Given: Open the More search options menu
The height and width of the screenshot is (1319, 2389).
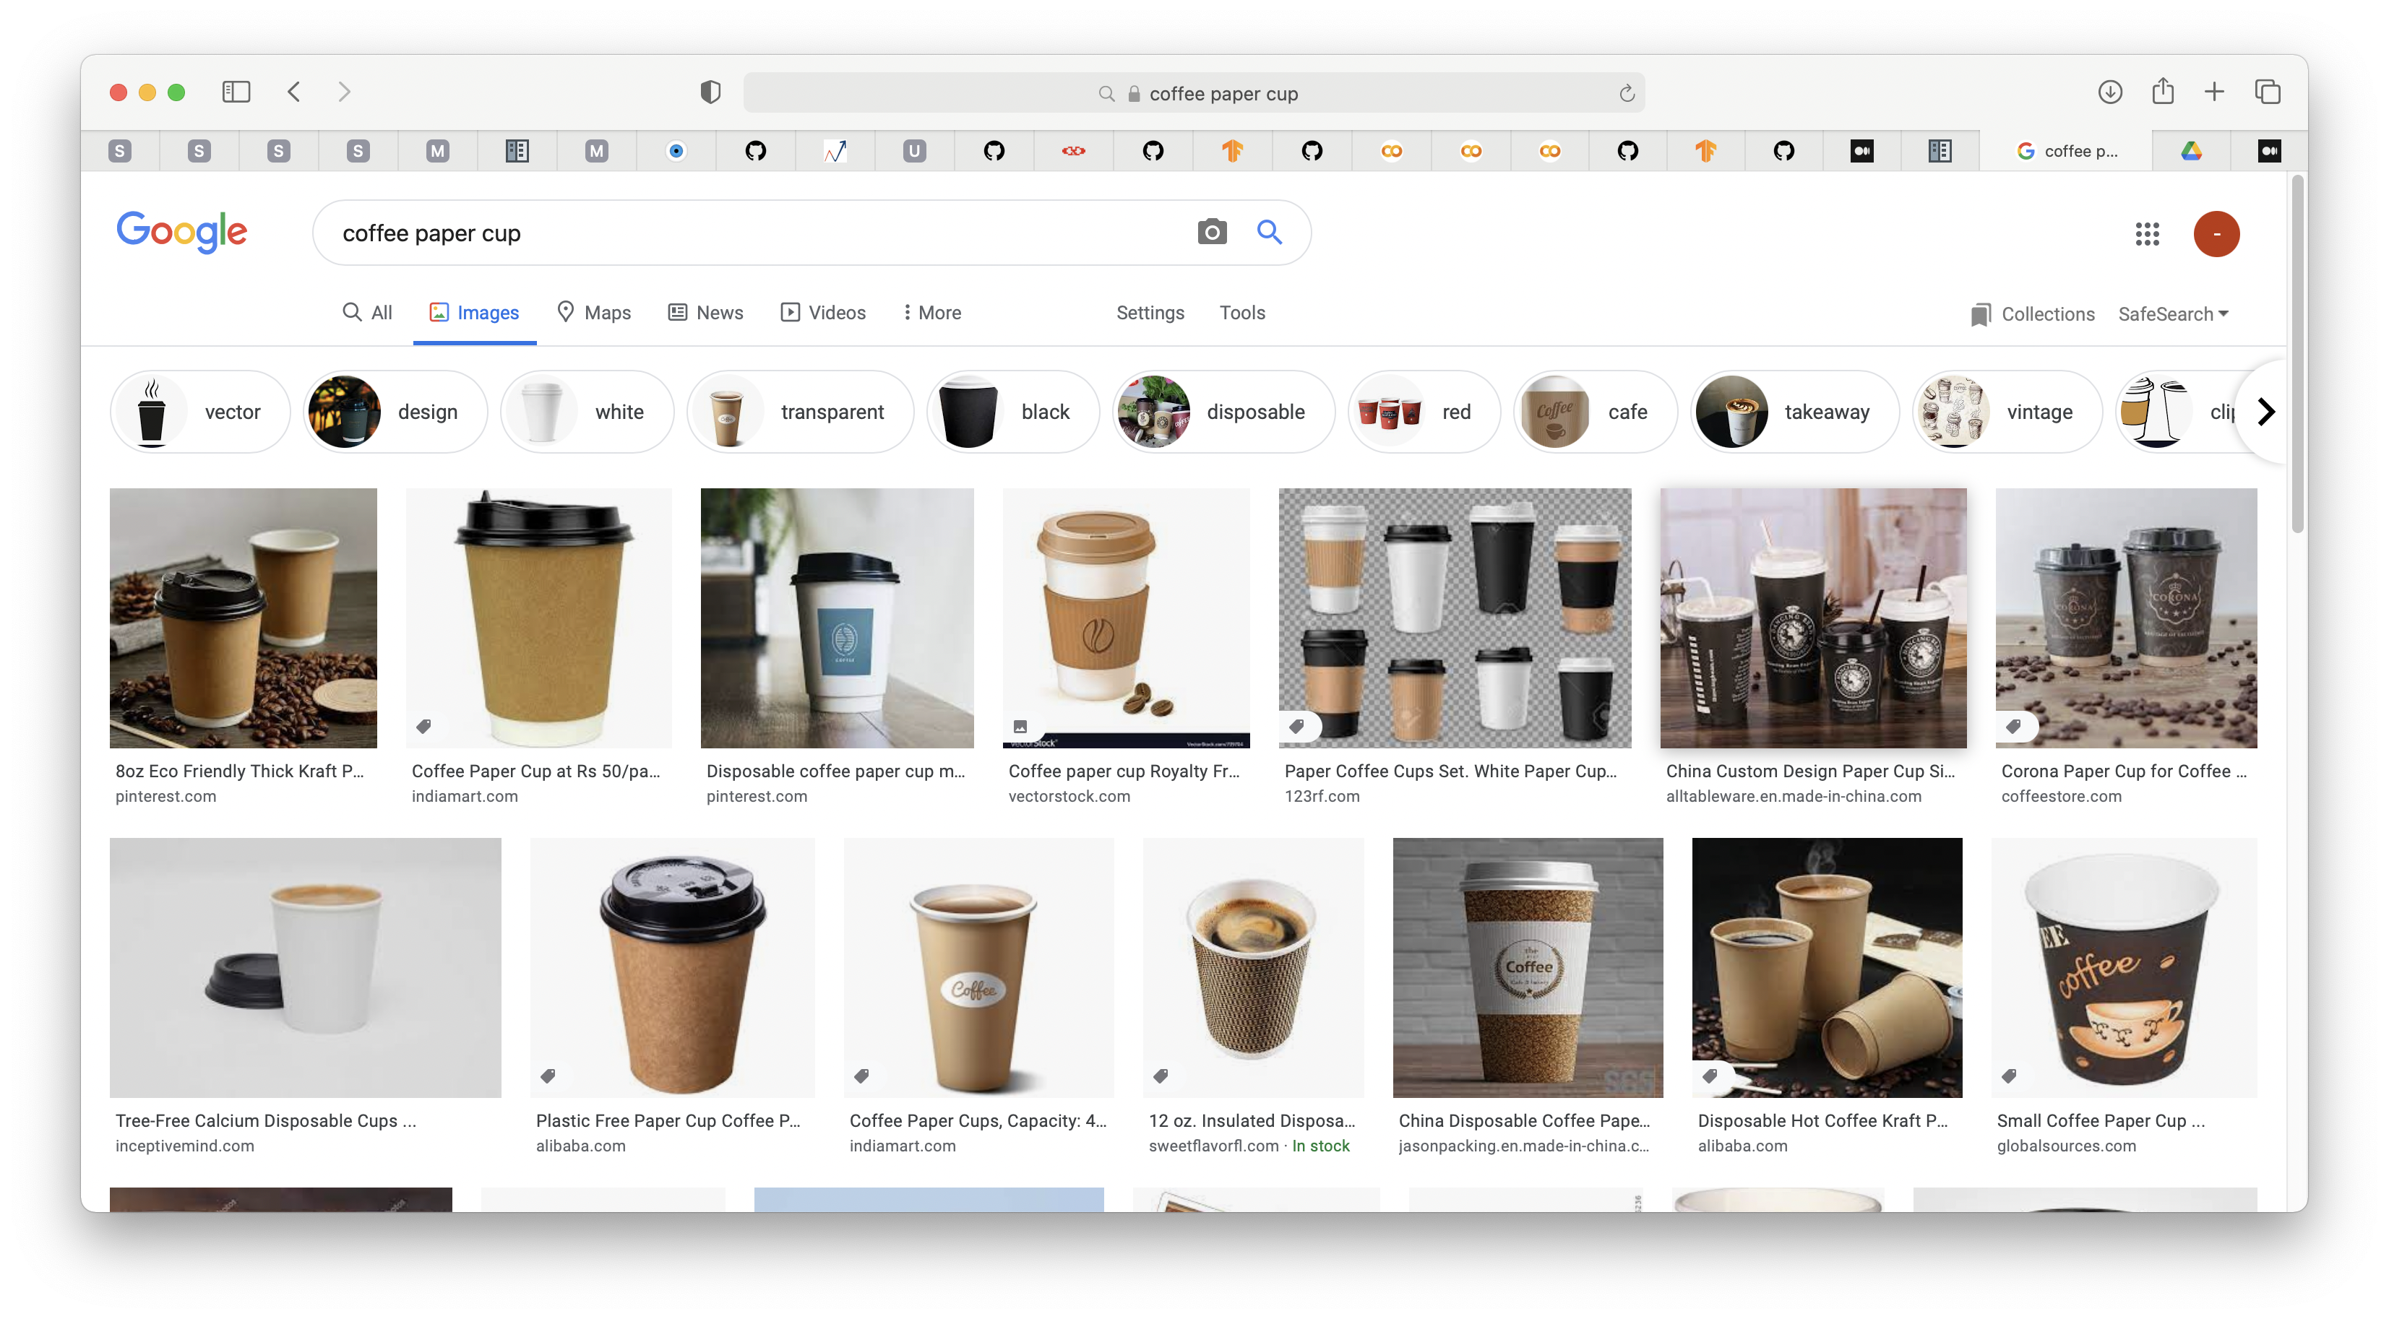Looking at the screenshot, I should click(x=932, y=312).
